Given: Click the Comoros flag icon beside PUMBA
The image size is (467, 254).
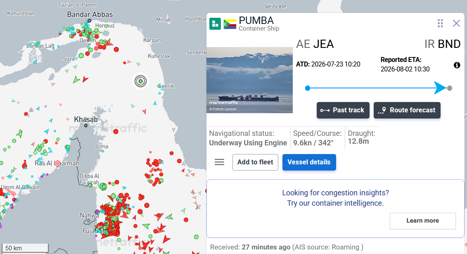Looking at the screenshot, I should (x=230, y=24).
